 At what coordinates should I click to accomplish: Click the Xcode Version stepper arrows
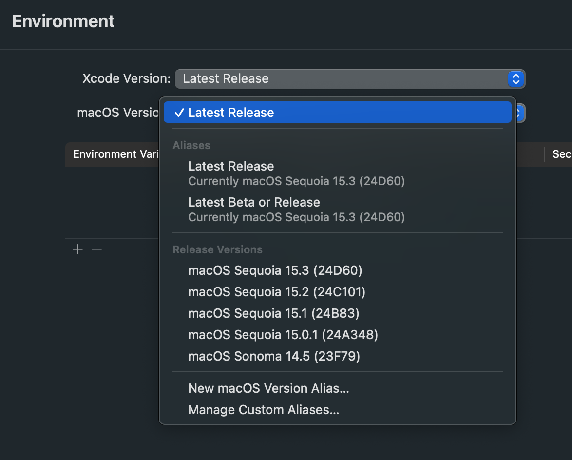click(x=516, y=79)
